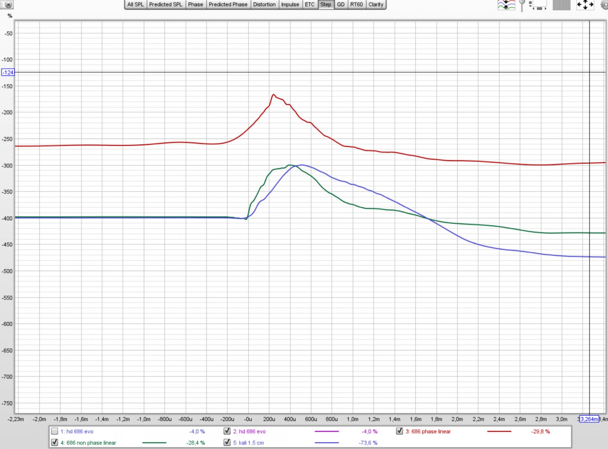Open graph limits four-arrow icon
Screen dimensions: 608x449
[585, 5]
